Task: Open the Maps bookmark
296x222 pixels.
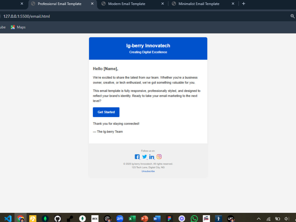Action: point(18,27)
